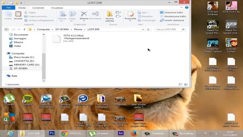The width and height of the screenshot is (243, 137).
Task: Create a Nuova cartella
Action: [x=110, y=16]
